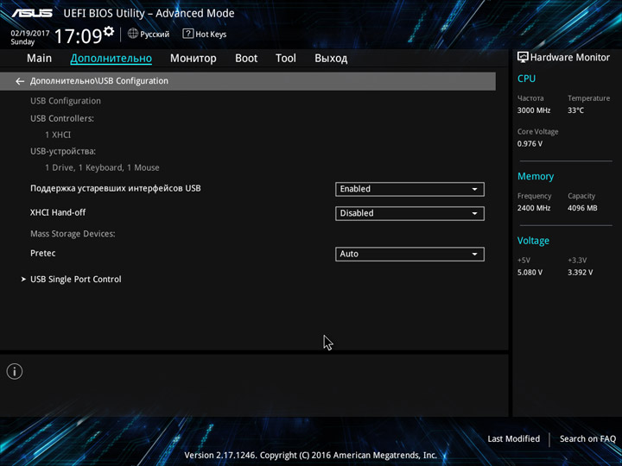Click the Voltage heading
622x466 pixels.
point(533,241)
